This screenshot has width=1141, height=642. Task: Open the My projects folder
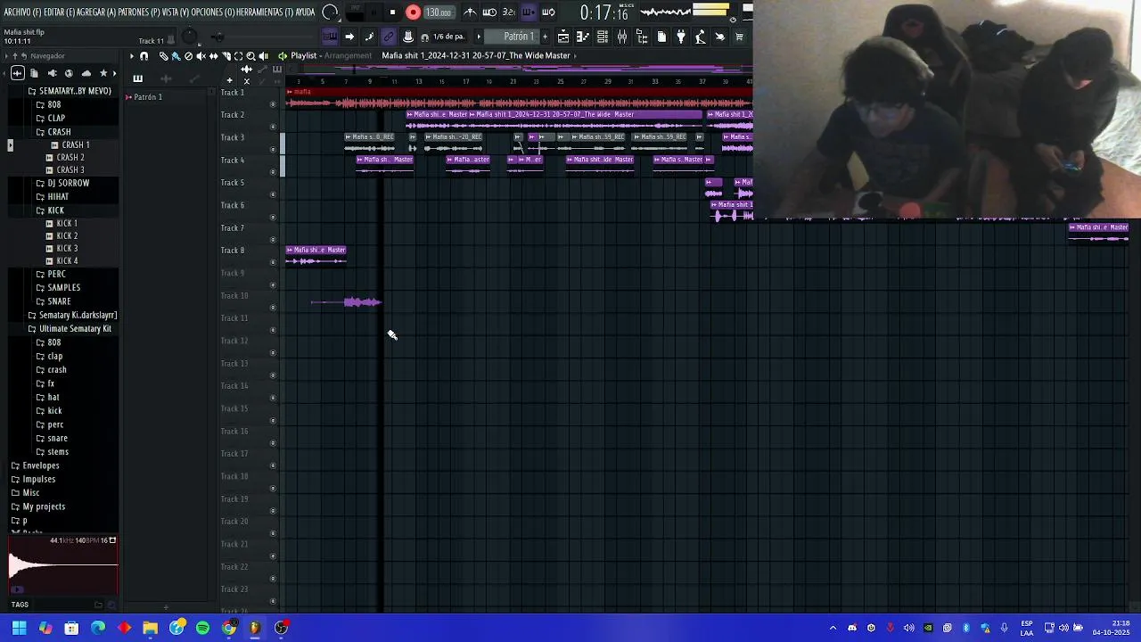click(x=44, y=506)
